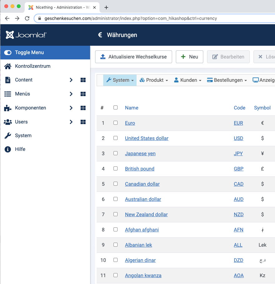This screenshot has width=275, height=284.
Task: Click the Euro symbol icon beside Währungen
Action: click(100, 35)
